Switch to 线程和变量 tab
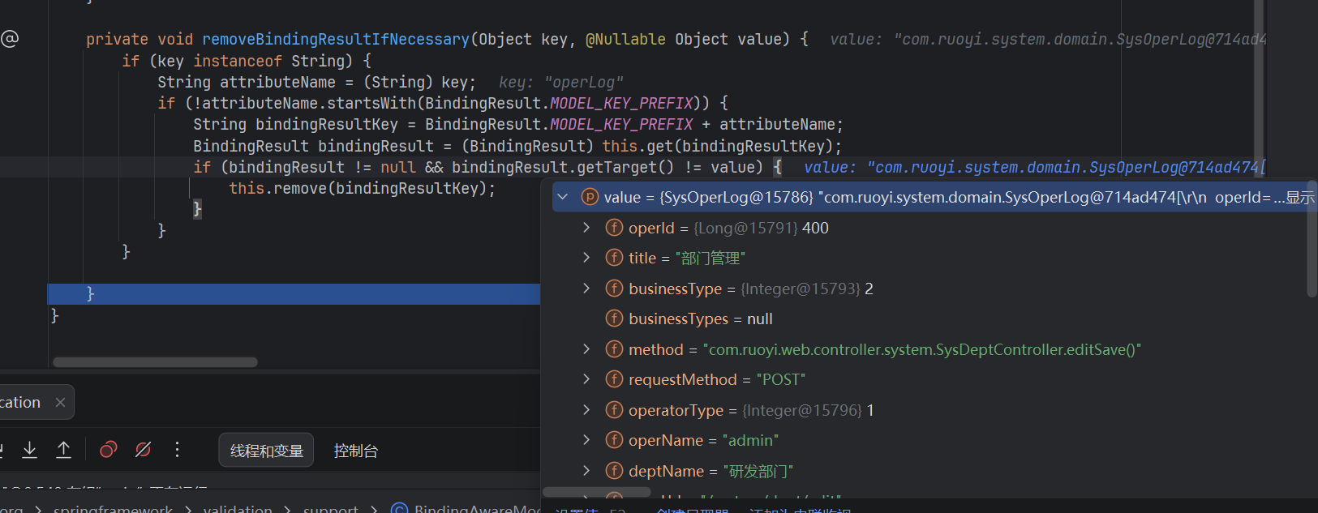Image resolution: width=1318 pixels, height=513 pixels. (x=266, y=451)
